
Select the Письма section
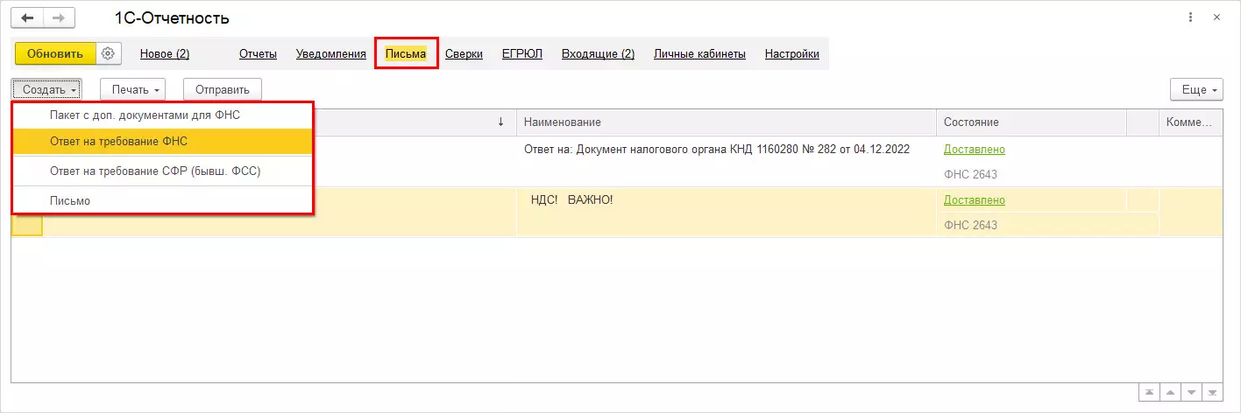[x=406, y=54]
